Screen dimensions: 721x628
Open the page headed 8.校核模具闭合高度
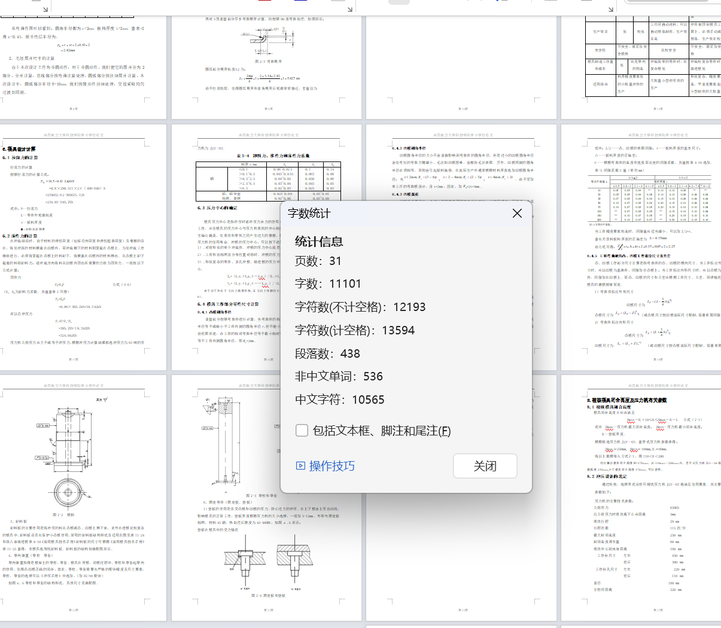[x=641, y=498]
